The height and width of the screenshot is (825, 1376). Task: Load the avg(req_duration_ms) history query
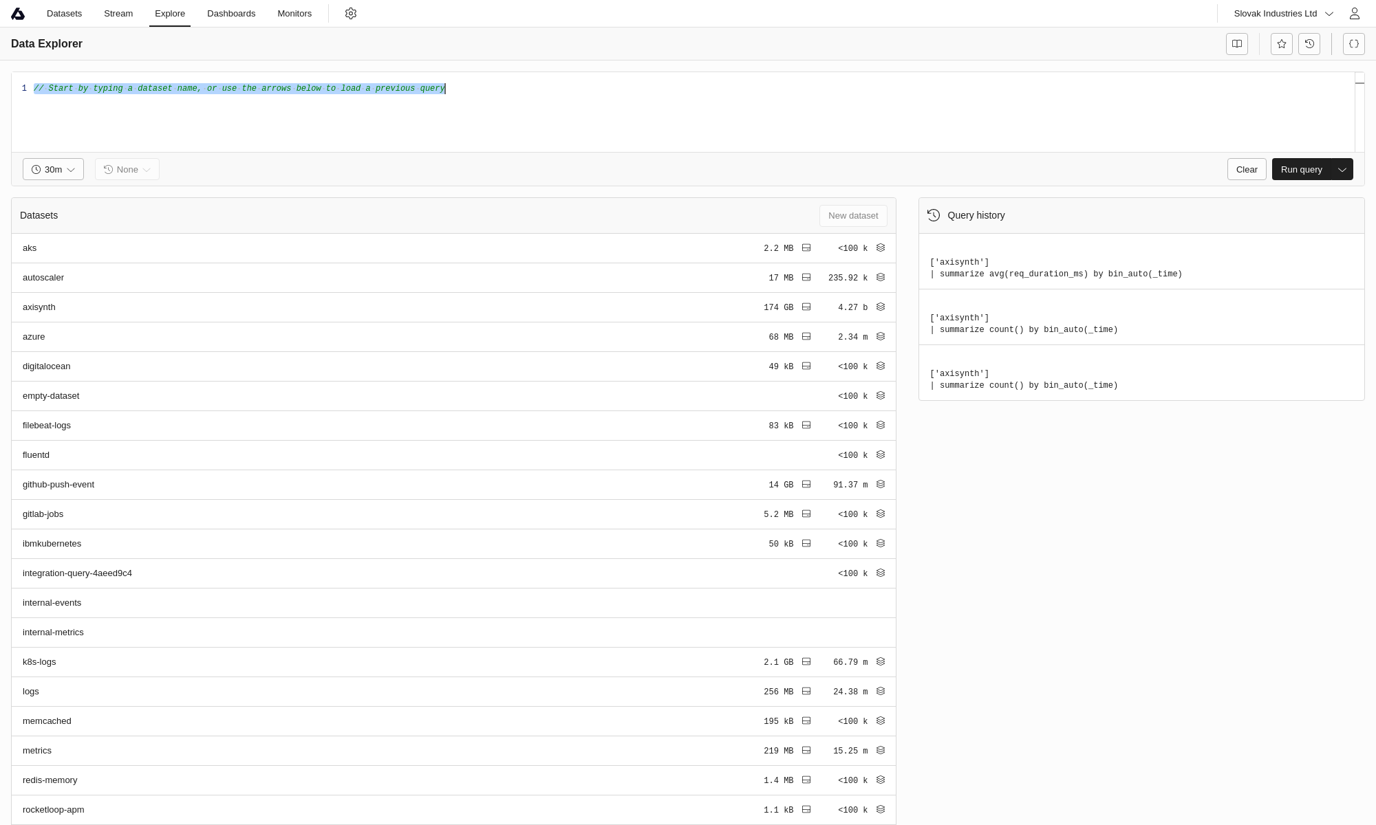click(x=1056, y=268)
